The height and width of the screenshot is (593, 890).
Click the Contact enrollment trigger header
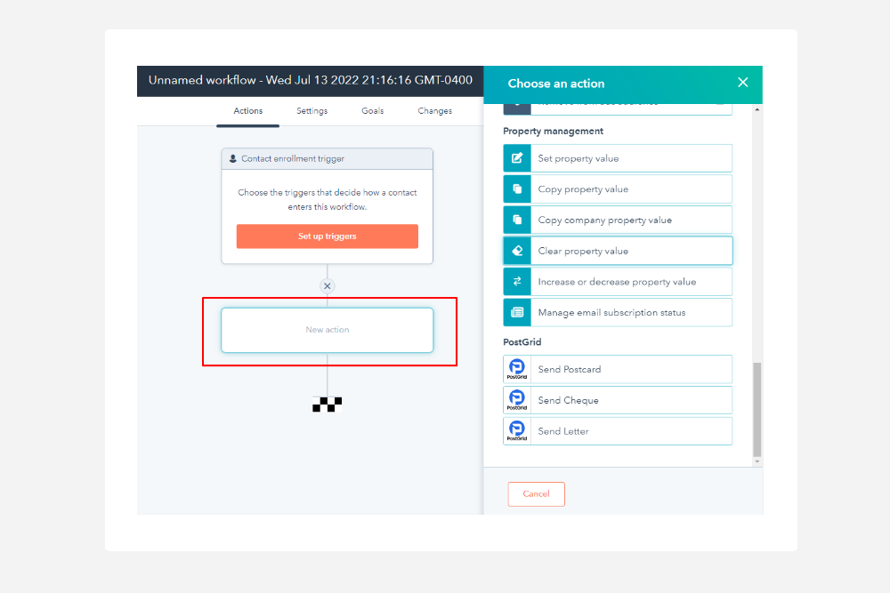[327, 159]
